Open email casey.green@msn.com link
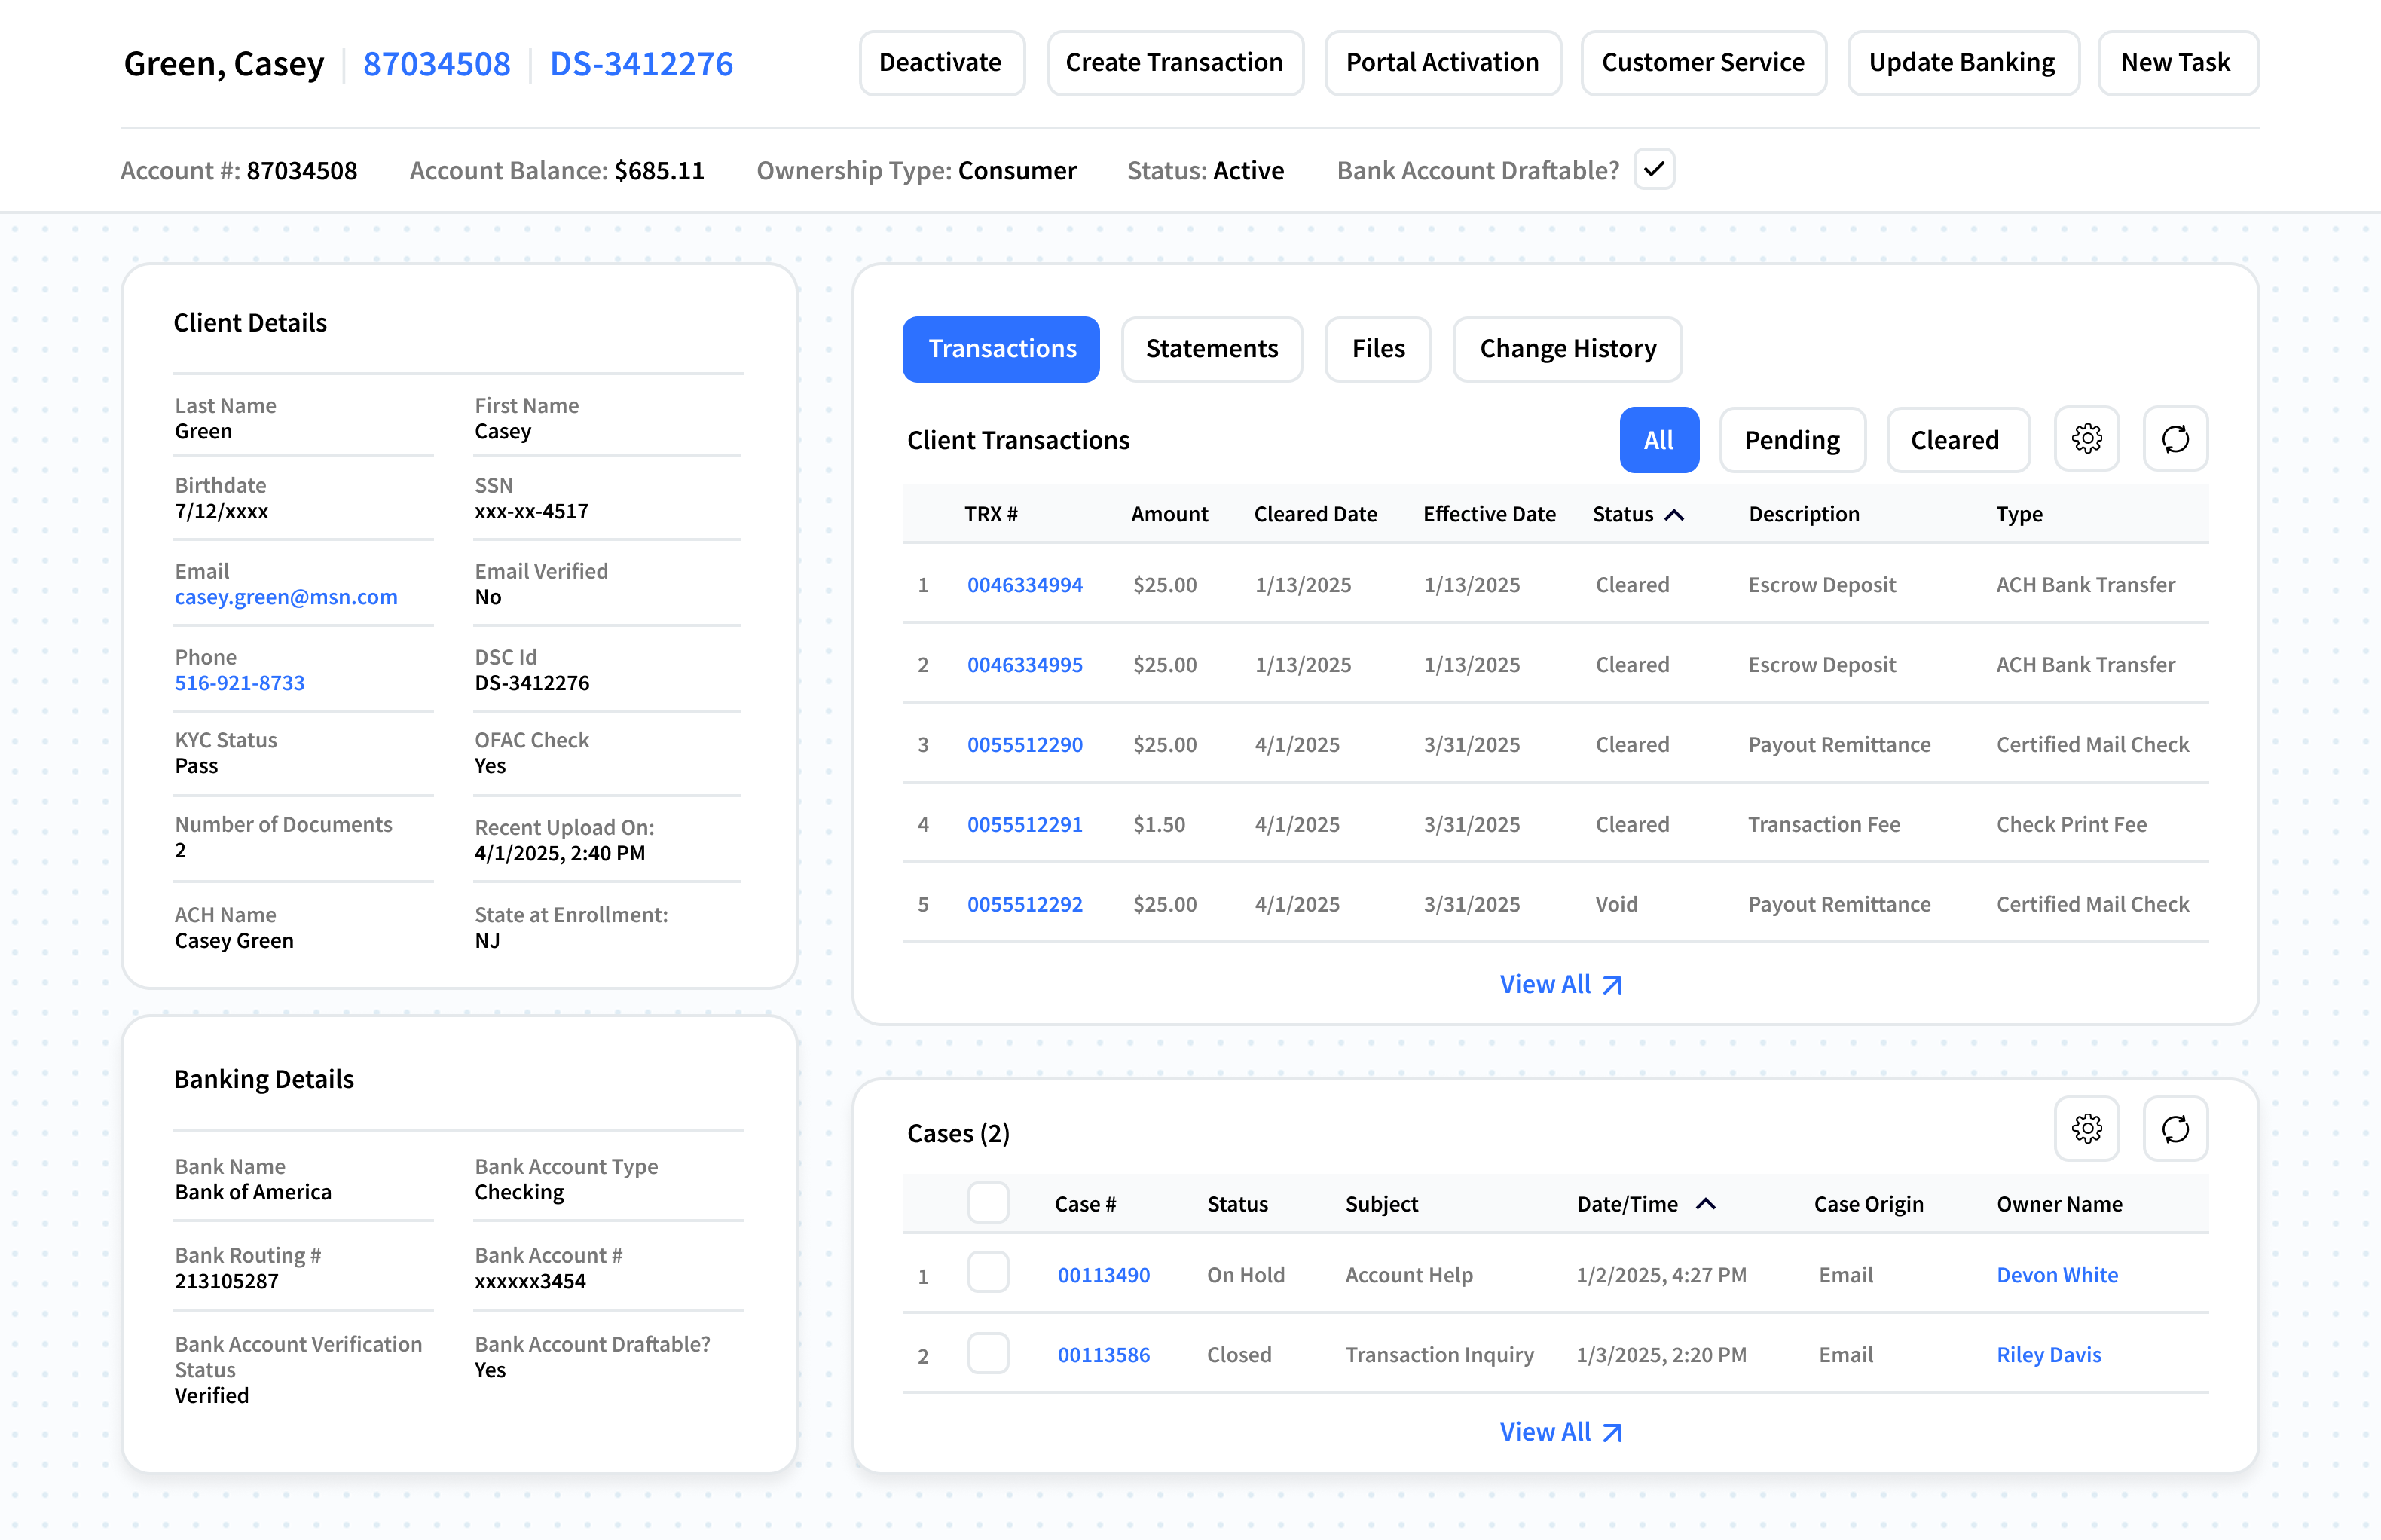This screenshot has width=2381, height=1540. click(286, 597)
